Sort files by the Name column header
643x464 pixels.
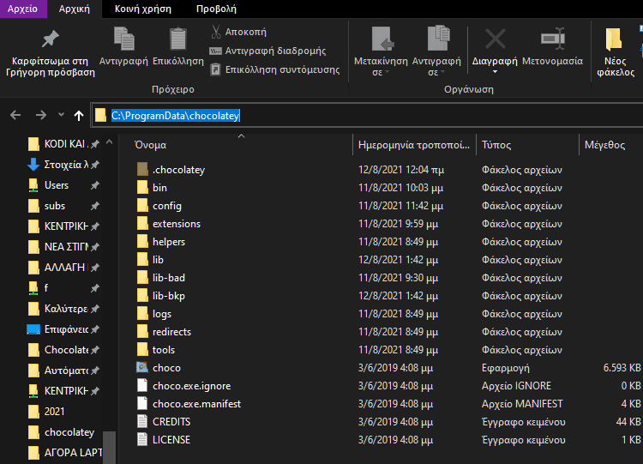(x=151, y=145)
